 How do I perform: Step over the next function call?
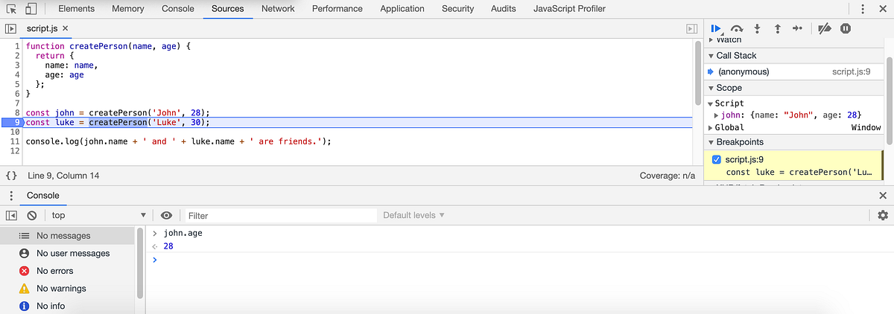coord(737,28)
